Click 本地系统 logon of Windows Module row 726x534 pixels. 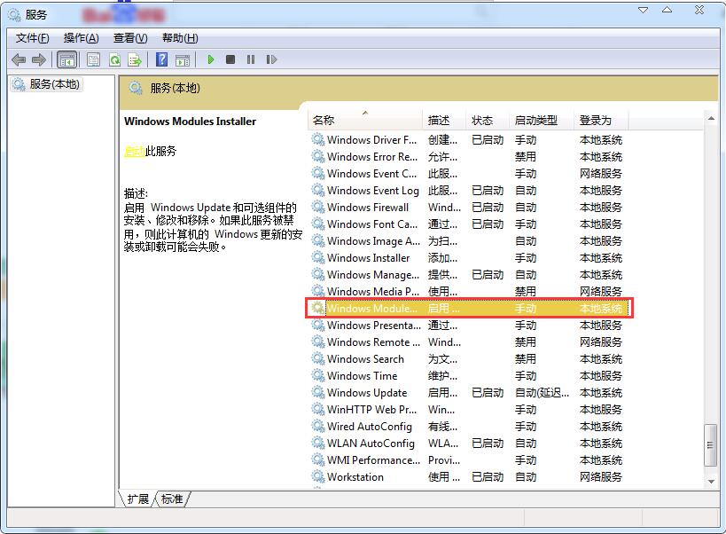[x=600, y=309]
